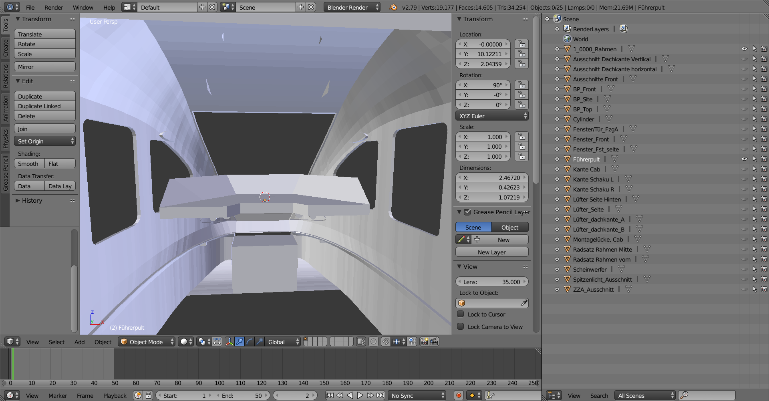This screenshot has height=401, width=769.
Task: Click the New Layer button
Action: (491, 252)
